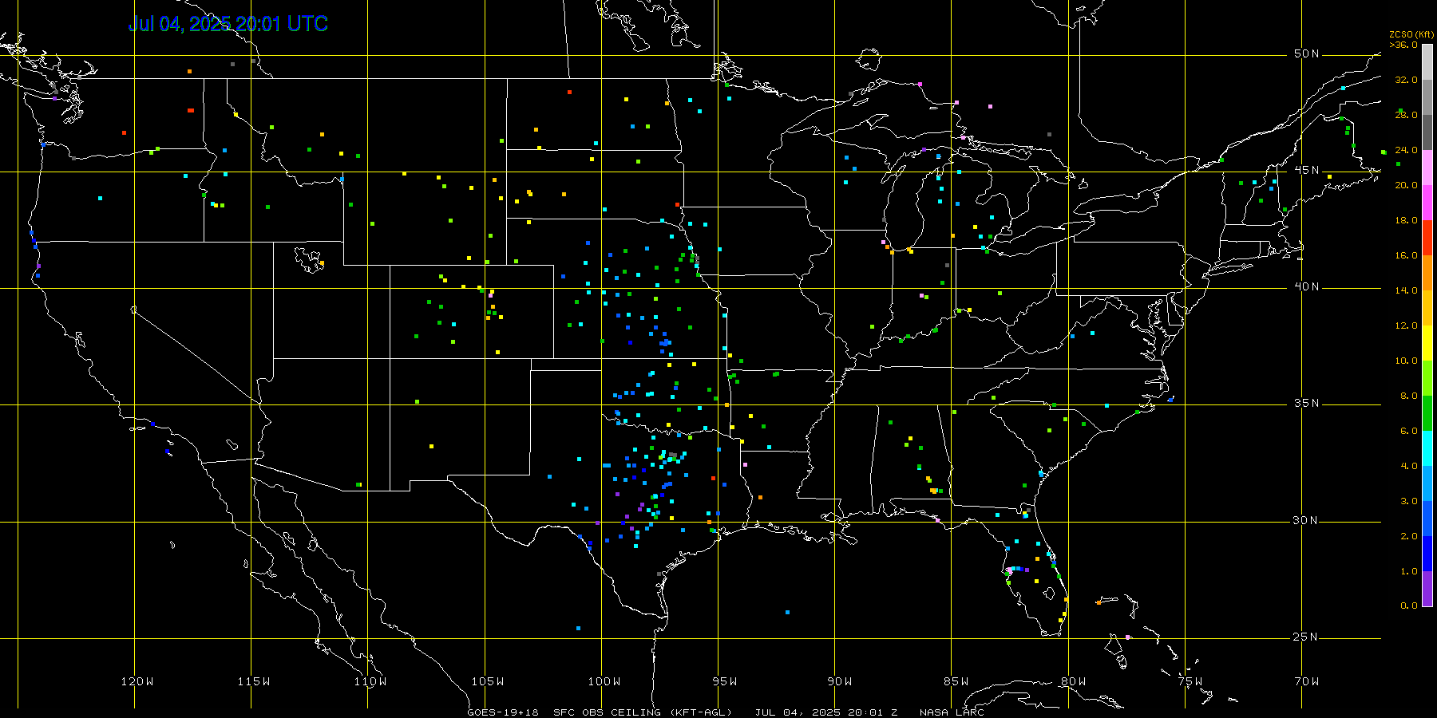The height and width of the screenshot is (718, 1437).
Task: Click the JUL 04, 2025 20:01 Z footer text
Action: 826,712
